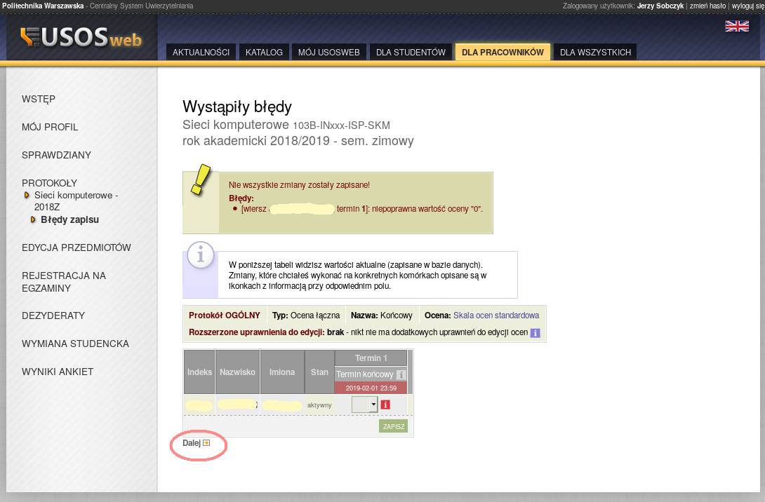Click the Dalej link
The height and width of the screenshot is (502, 765).
pyautogui.click(x=191, y=443)
